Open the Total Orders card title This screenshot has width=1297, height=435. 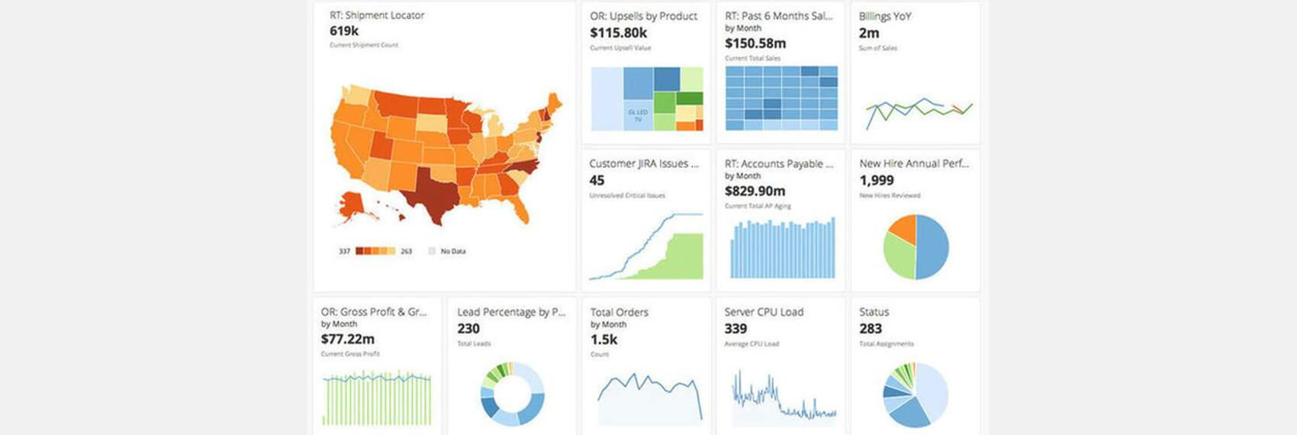click(x=619, y=312)
